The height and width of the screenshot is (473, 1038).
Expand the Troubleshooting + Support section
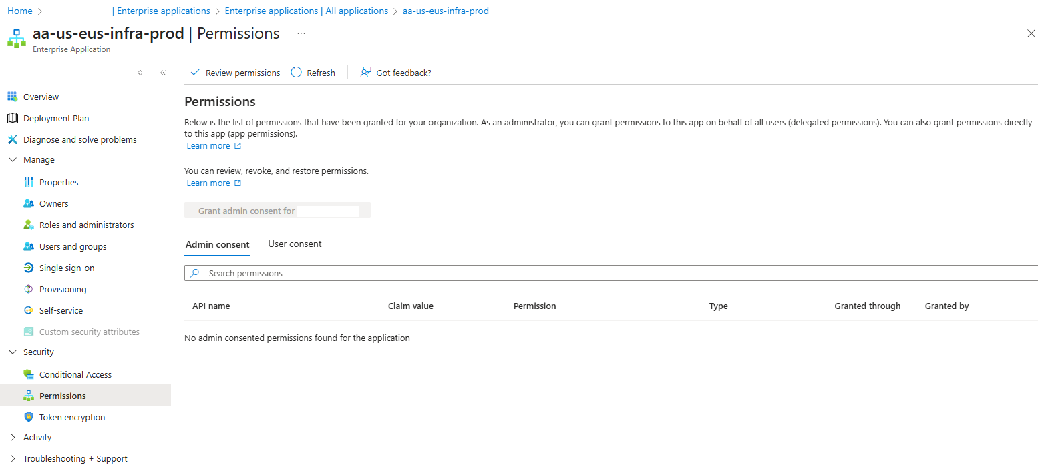[13, 459]
